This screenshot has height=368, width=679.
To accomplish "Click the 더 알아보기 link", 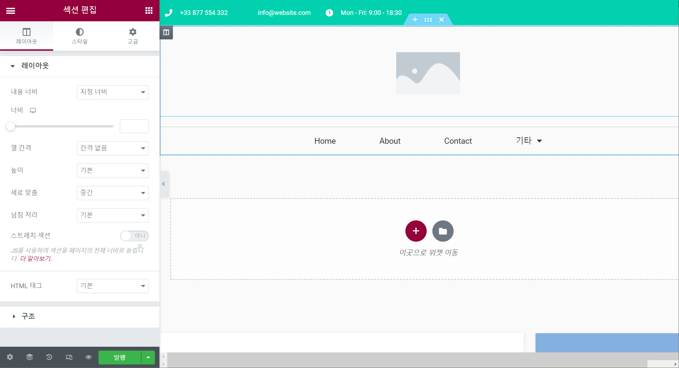I will 36,258.
